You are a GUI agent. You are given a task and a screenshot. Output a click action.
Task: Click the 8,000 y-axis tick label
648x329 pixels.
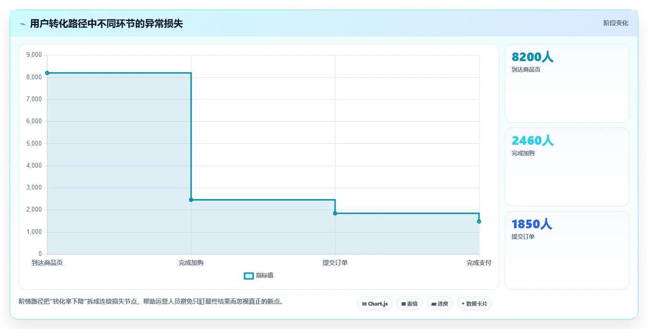pyautogui.click(x=34, y=77)
